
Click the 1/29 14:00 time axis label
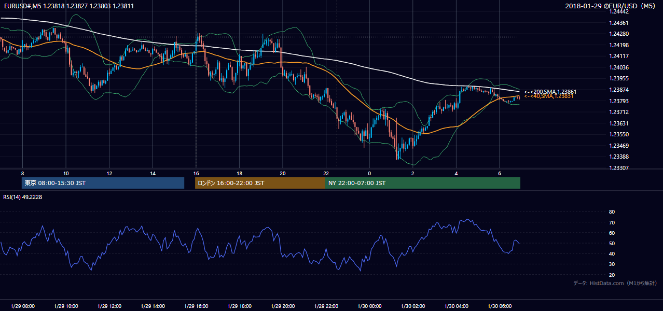pyautogui.click(x=153, y=306)
